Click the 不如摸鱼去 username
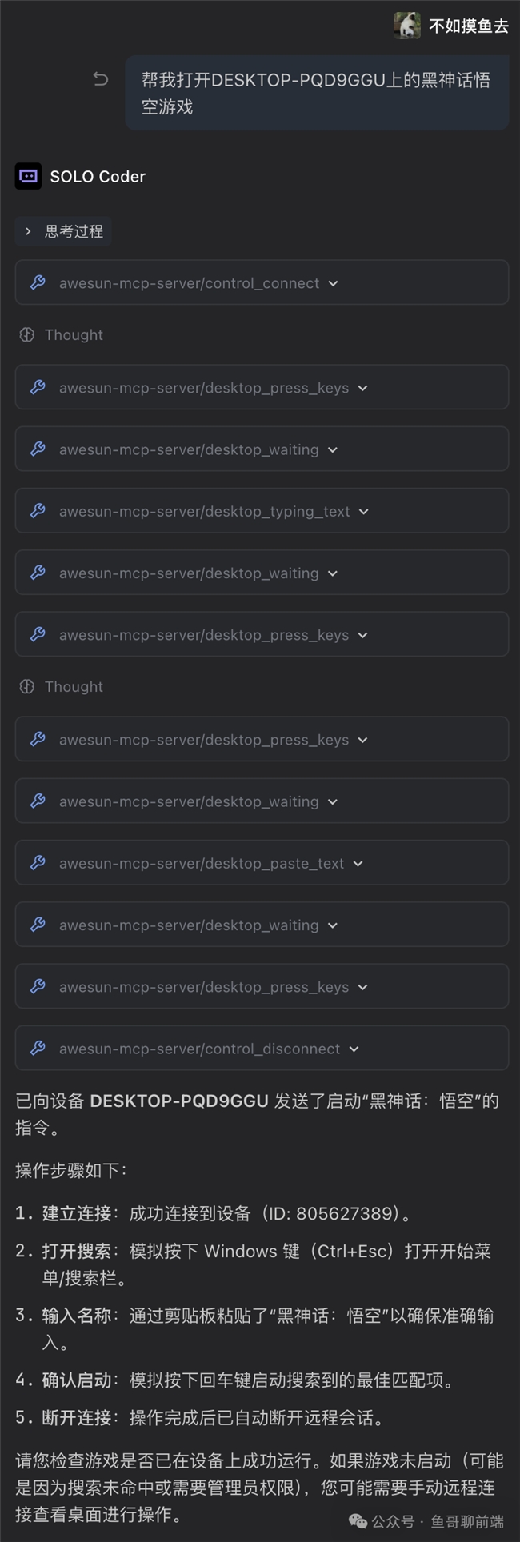The width and height of the screenshot is (520, 1542). (469, 26)
